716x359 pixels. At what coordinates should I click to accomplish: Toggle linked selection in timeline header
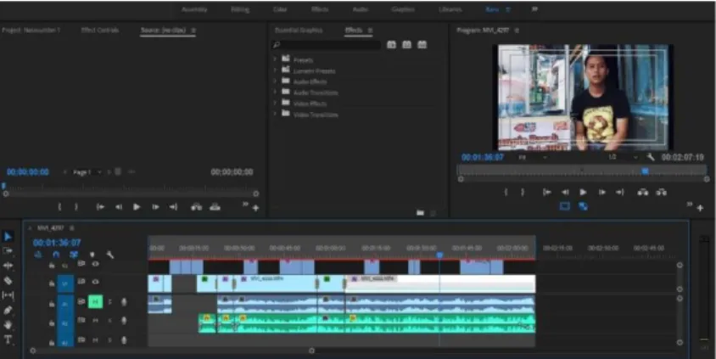(x=74, y=255)
